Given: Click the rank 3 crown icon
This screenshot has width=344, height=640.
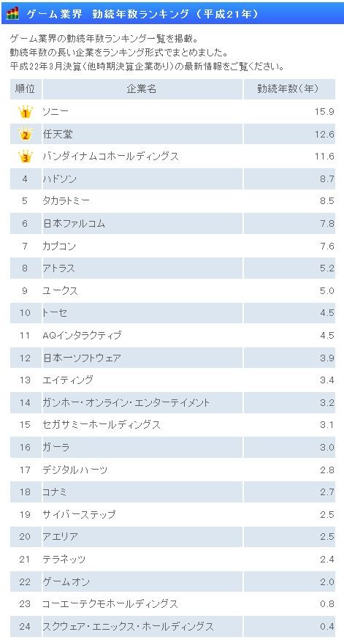Looking at the screenshot, I should click(26, 157).
